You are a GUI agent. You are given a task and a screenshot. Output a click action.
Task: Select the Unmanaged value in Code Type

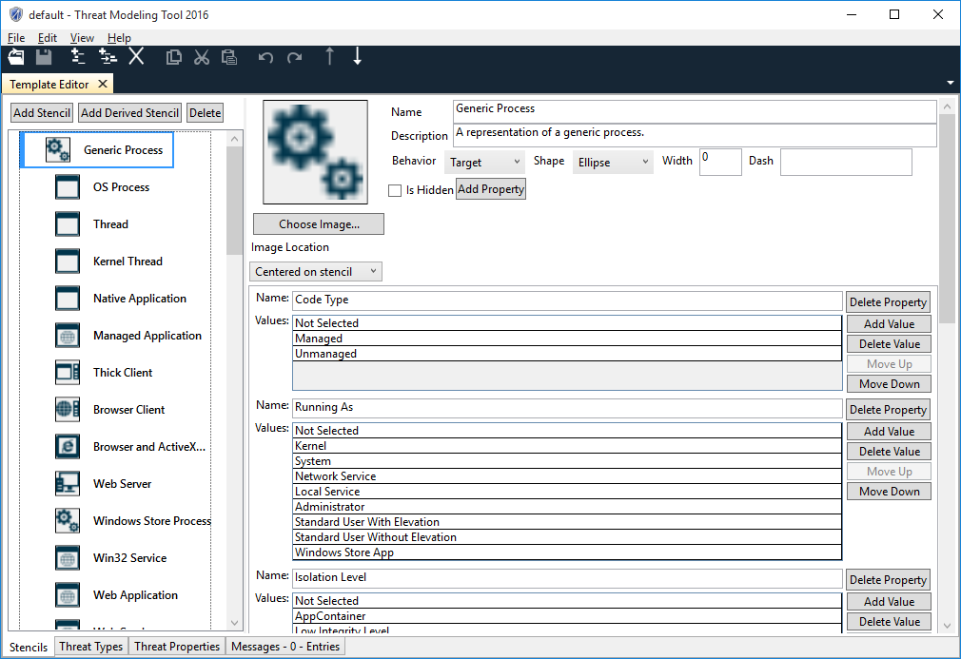click(567, 354)
